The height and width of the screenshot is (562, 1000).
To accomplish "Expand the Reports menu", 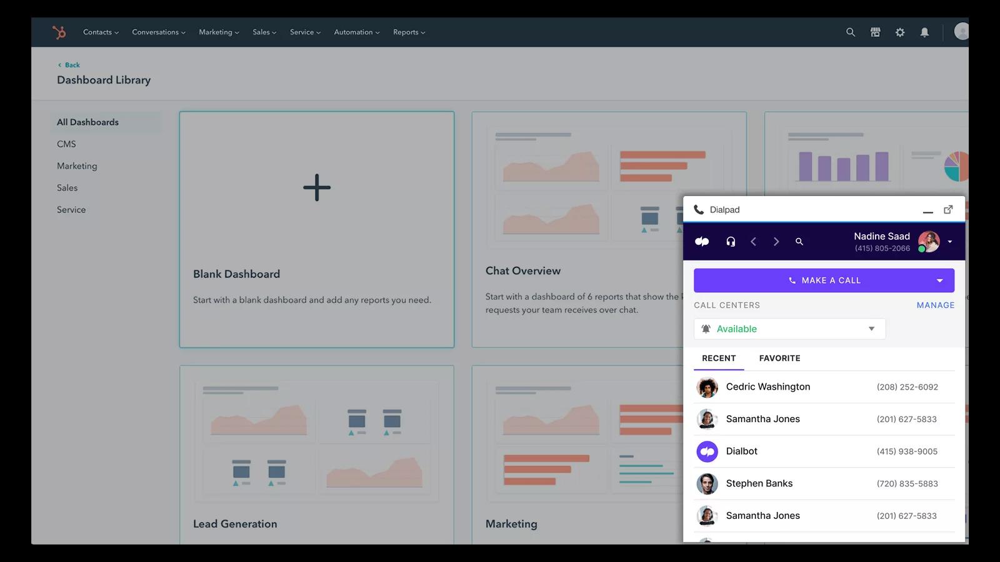I will 409,32.
